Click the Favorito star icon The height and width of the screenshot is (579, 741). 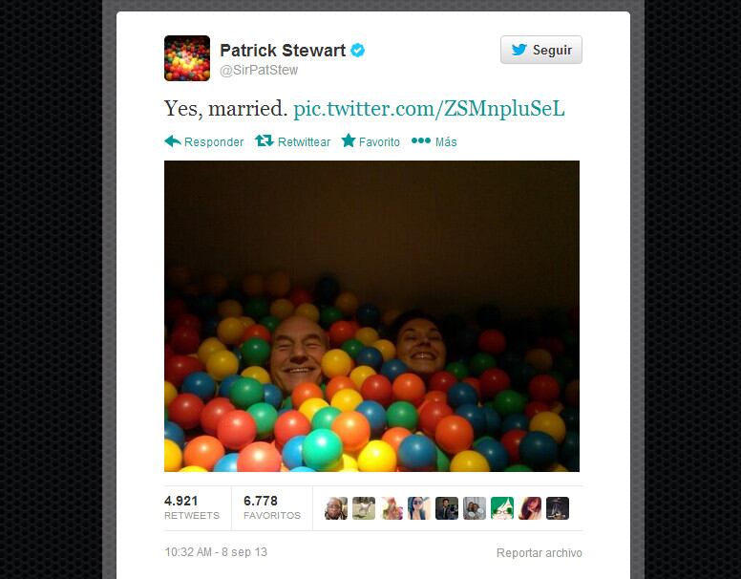349,140
